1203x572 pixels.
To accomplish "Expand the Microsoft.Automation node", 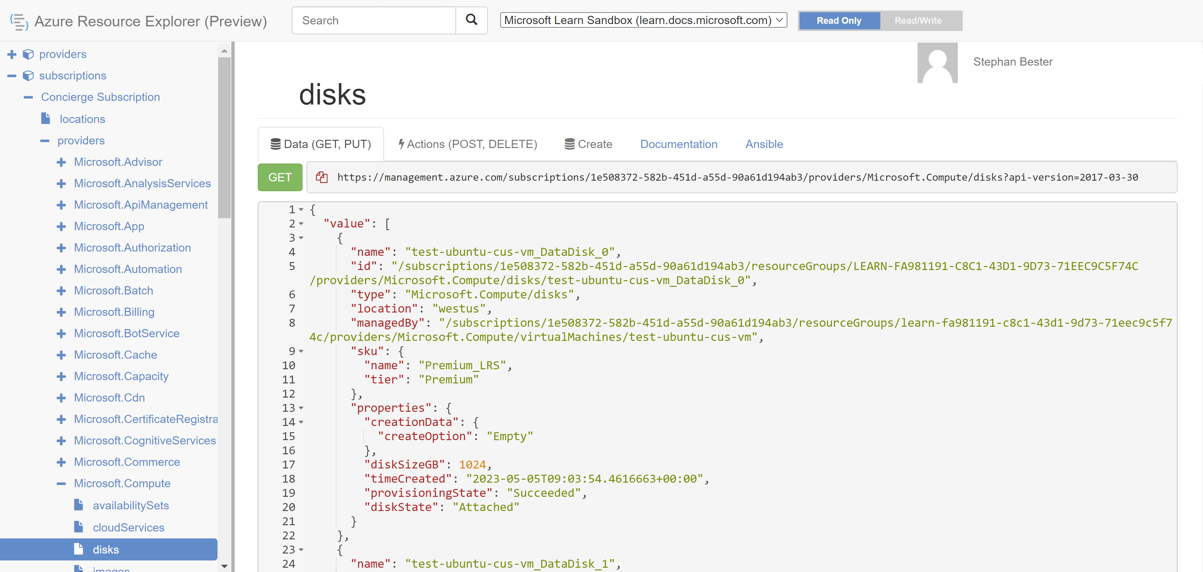I will click(61, 269).
